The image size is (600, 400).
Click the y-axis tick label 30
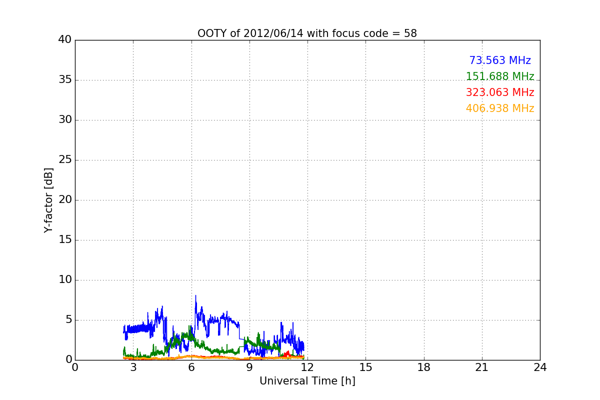(65, 120)
